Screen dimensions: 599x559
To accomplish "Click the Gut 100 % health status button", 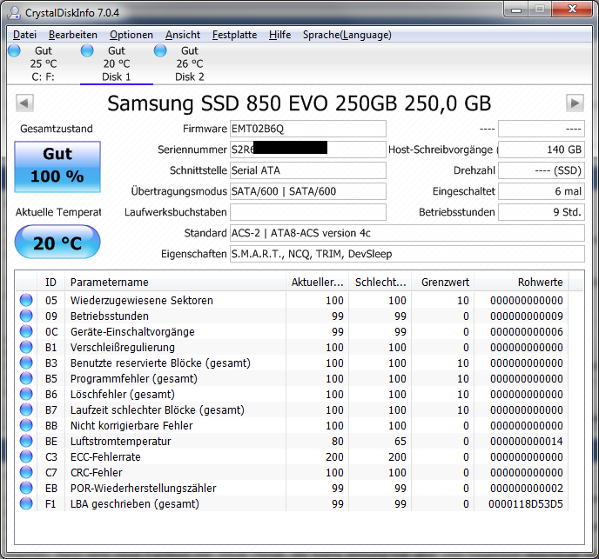I will point(57,167).
